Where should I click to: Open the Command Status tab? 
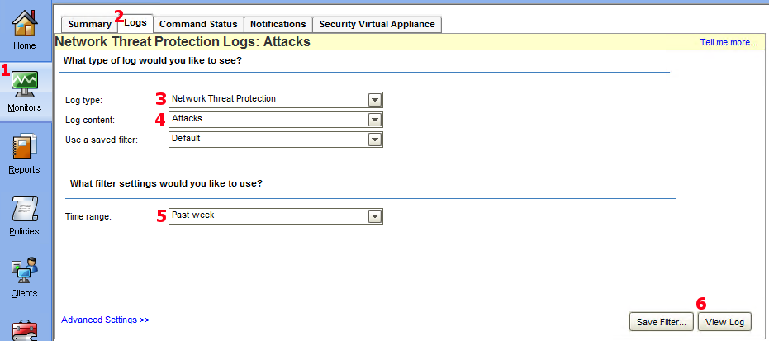click(198, 25)
